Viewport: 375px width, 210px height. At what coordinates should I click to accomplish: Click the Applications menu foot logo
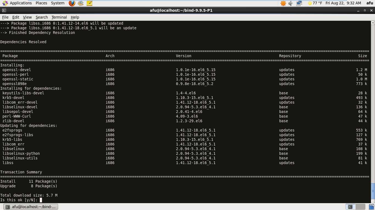(5, 3)
